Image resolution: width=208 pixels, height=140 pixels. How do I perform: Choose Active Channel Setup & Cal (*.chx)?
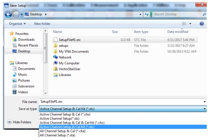pyautogui.click(x=123, y=114)
